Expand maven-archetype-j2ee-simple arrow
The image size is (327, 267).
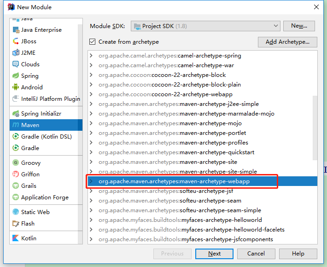click(91, 104)
